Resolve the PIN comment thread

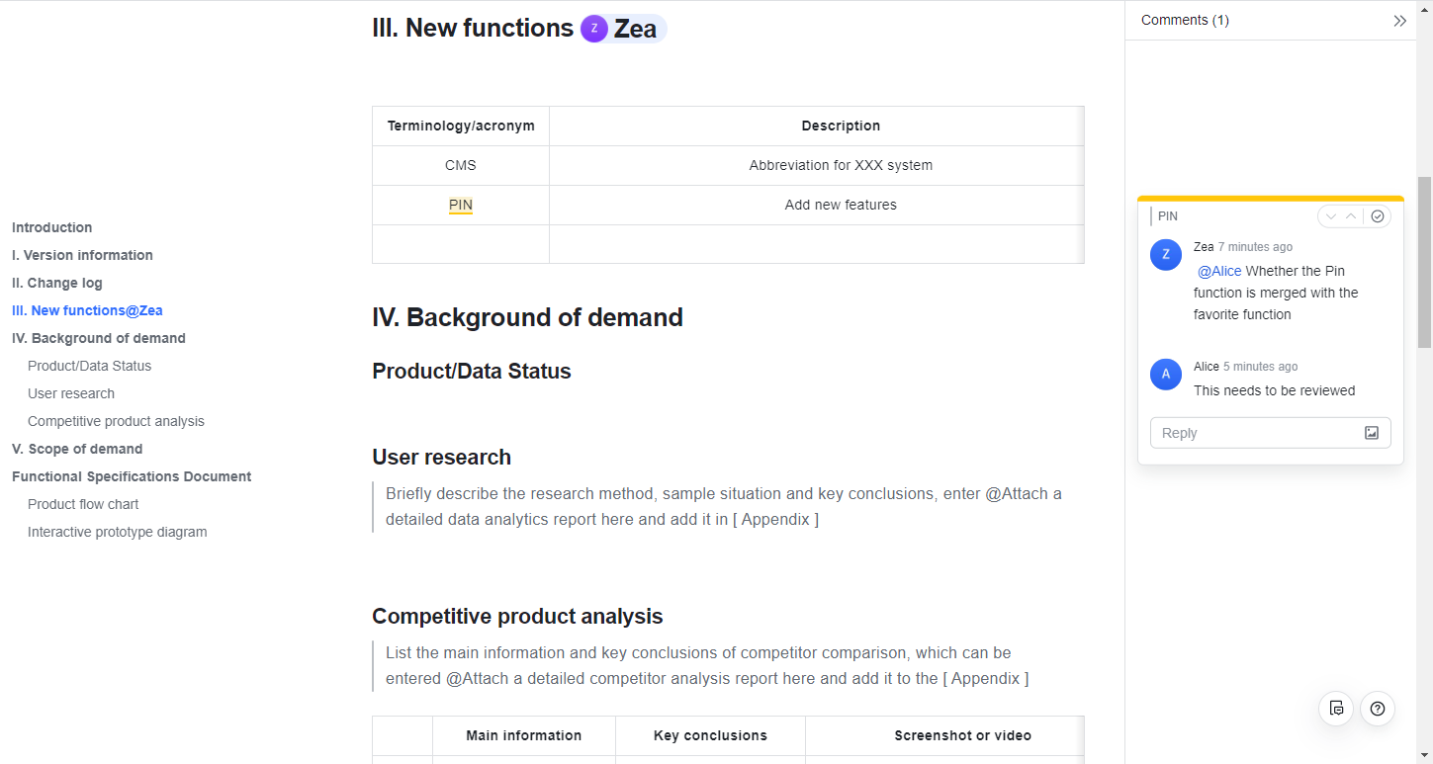[1377, 215]
